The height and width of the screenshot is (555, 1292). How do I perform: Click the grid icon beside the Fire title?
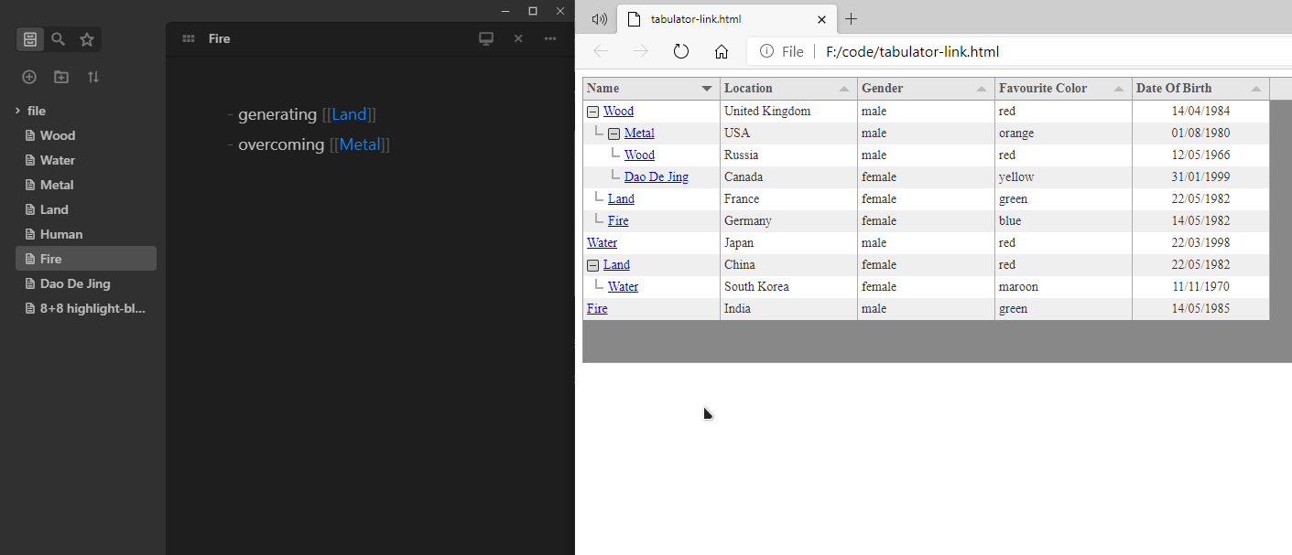[188, 37]
